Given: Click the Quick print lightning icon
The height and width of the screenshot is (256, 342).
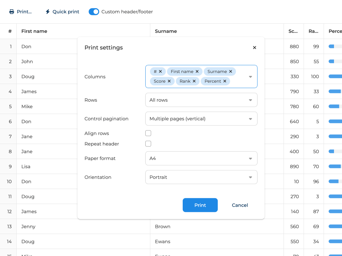Looking at the screenshot, I should pyautogui.click(x=48, y=12).
